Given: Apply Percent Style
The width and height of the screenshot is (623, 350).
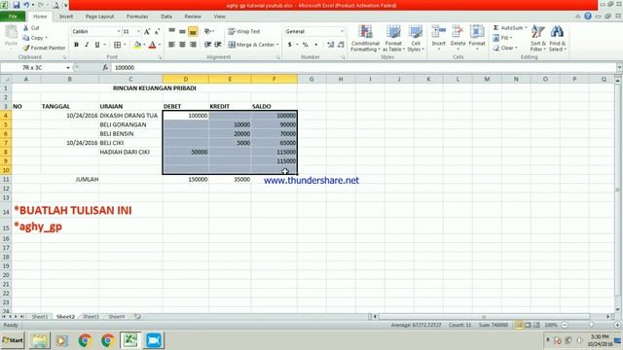Looking at the screenshot, I should point(305,45).
